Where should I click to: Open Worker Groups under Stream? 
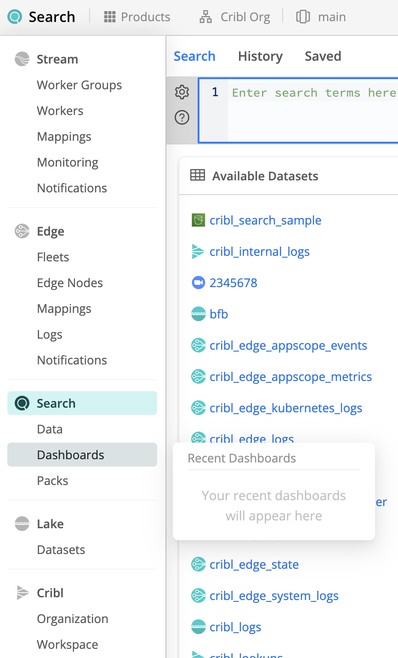click(80, 85)
